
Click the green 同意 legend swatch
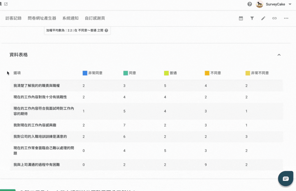pos(126,73)
